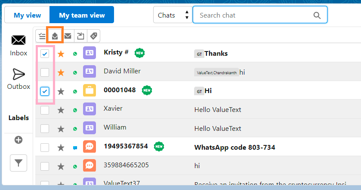Open the Inbox folder
The image size is (361, 190).
[19, 45]
